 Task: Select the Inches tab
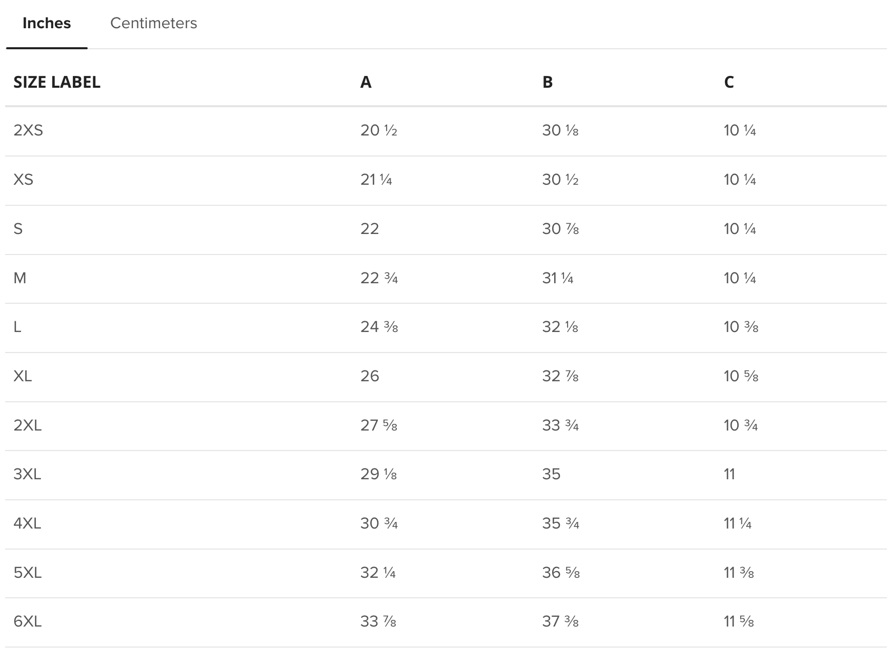point(47,23)
